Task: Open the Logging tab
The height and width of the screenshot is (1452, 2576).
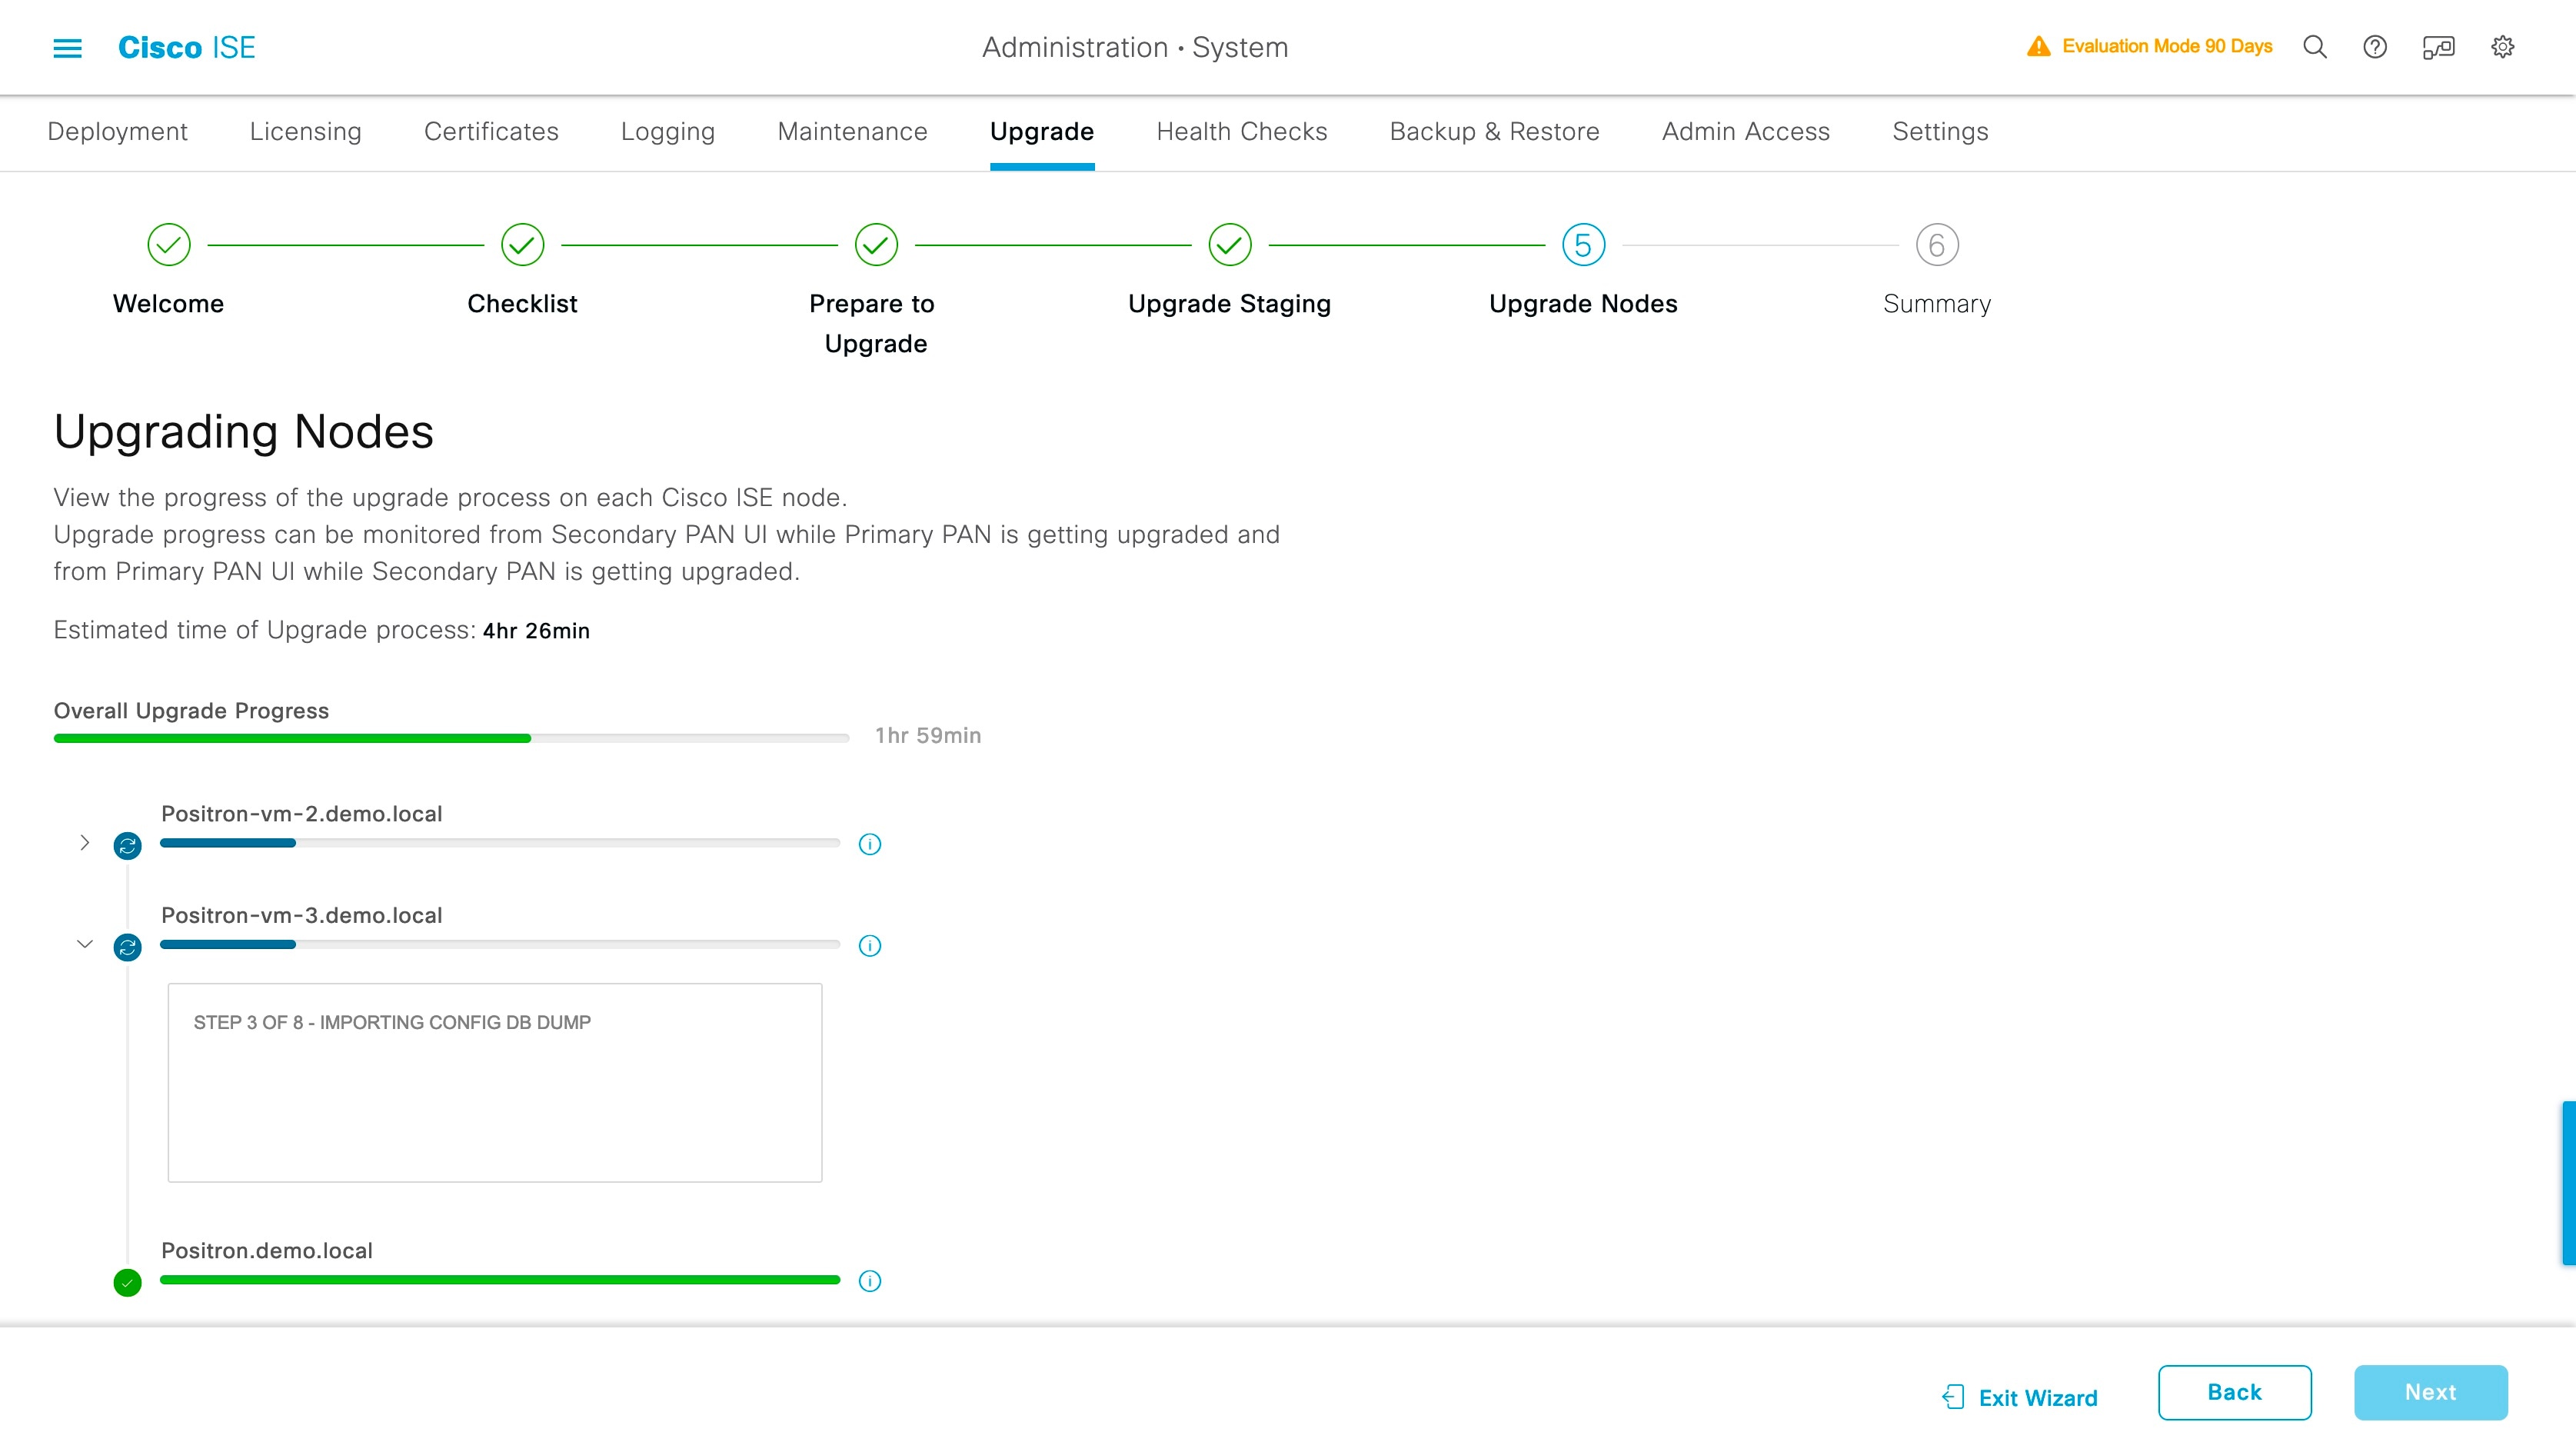Action: click(x=668, y=132)
